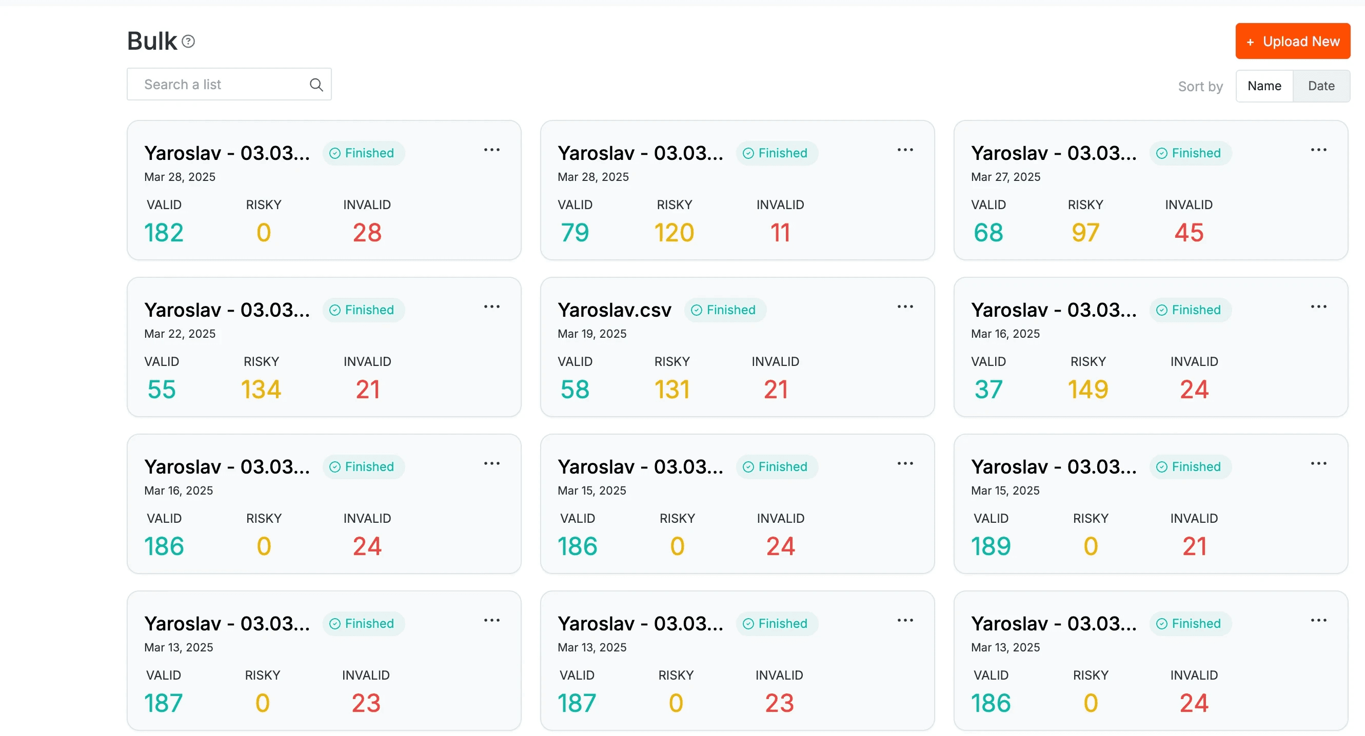Screen dimensions: 1365x736
Task: Open options menu for Yaroslav.csv card
Action: pyautogui.click(x=905, y=307)
